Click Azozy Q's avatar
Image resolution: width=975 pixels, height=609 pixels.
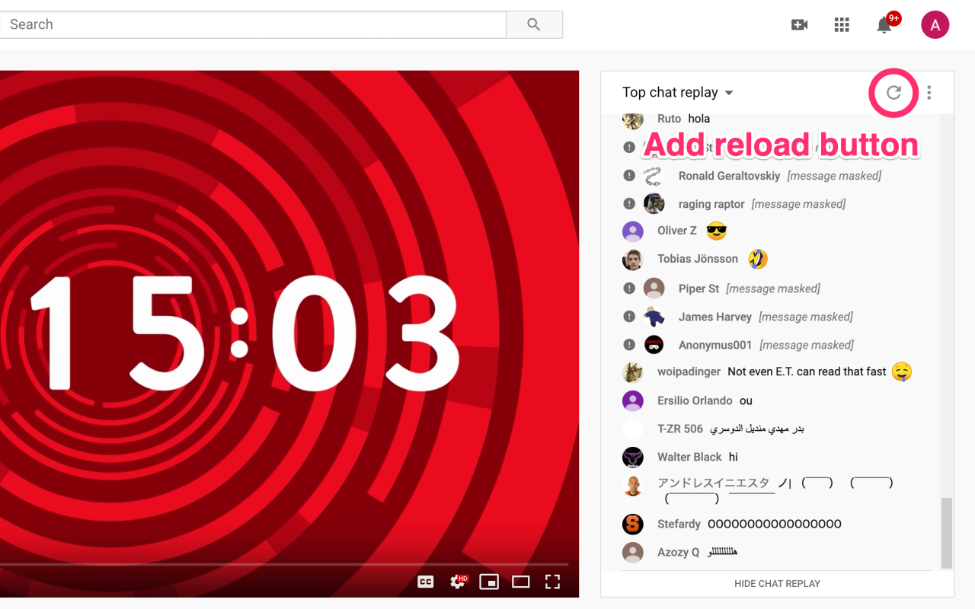point(632,552)
